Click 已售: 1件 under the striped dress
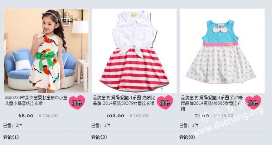272x145 pixels. pos(101,125)
